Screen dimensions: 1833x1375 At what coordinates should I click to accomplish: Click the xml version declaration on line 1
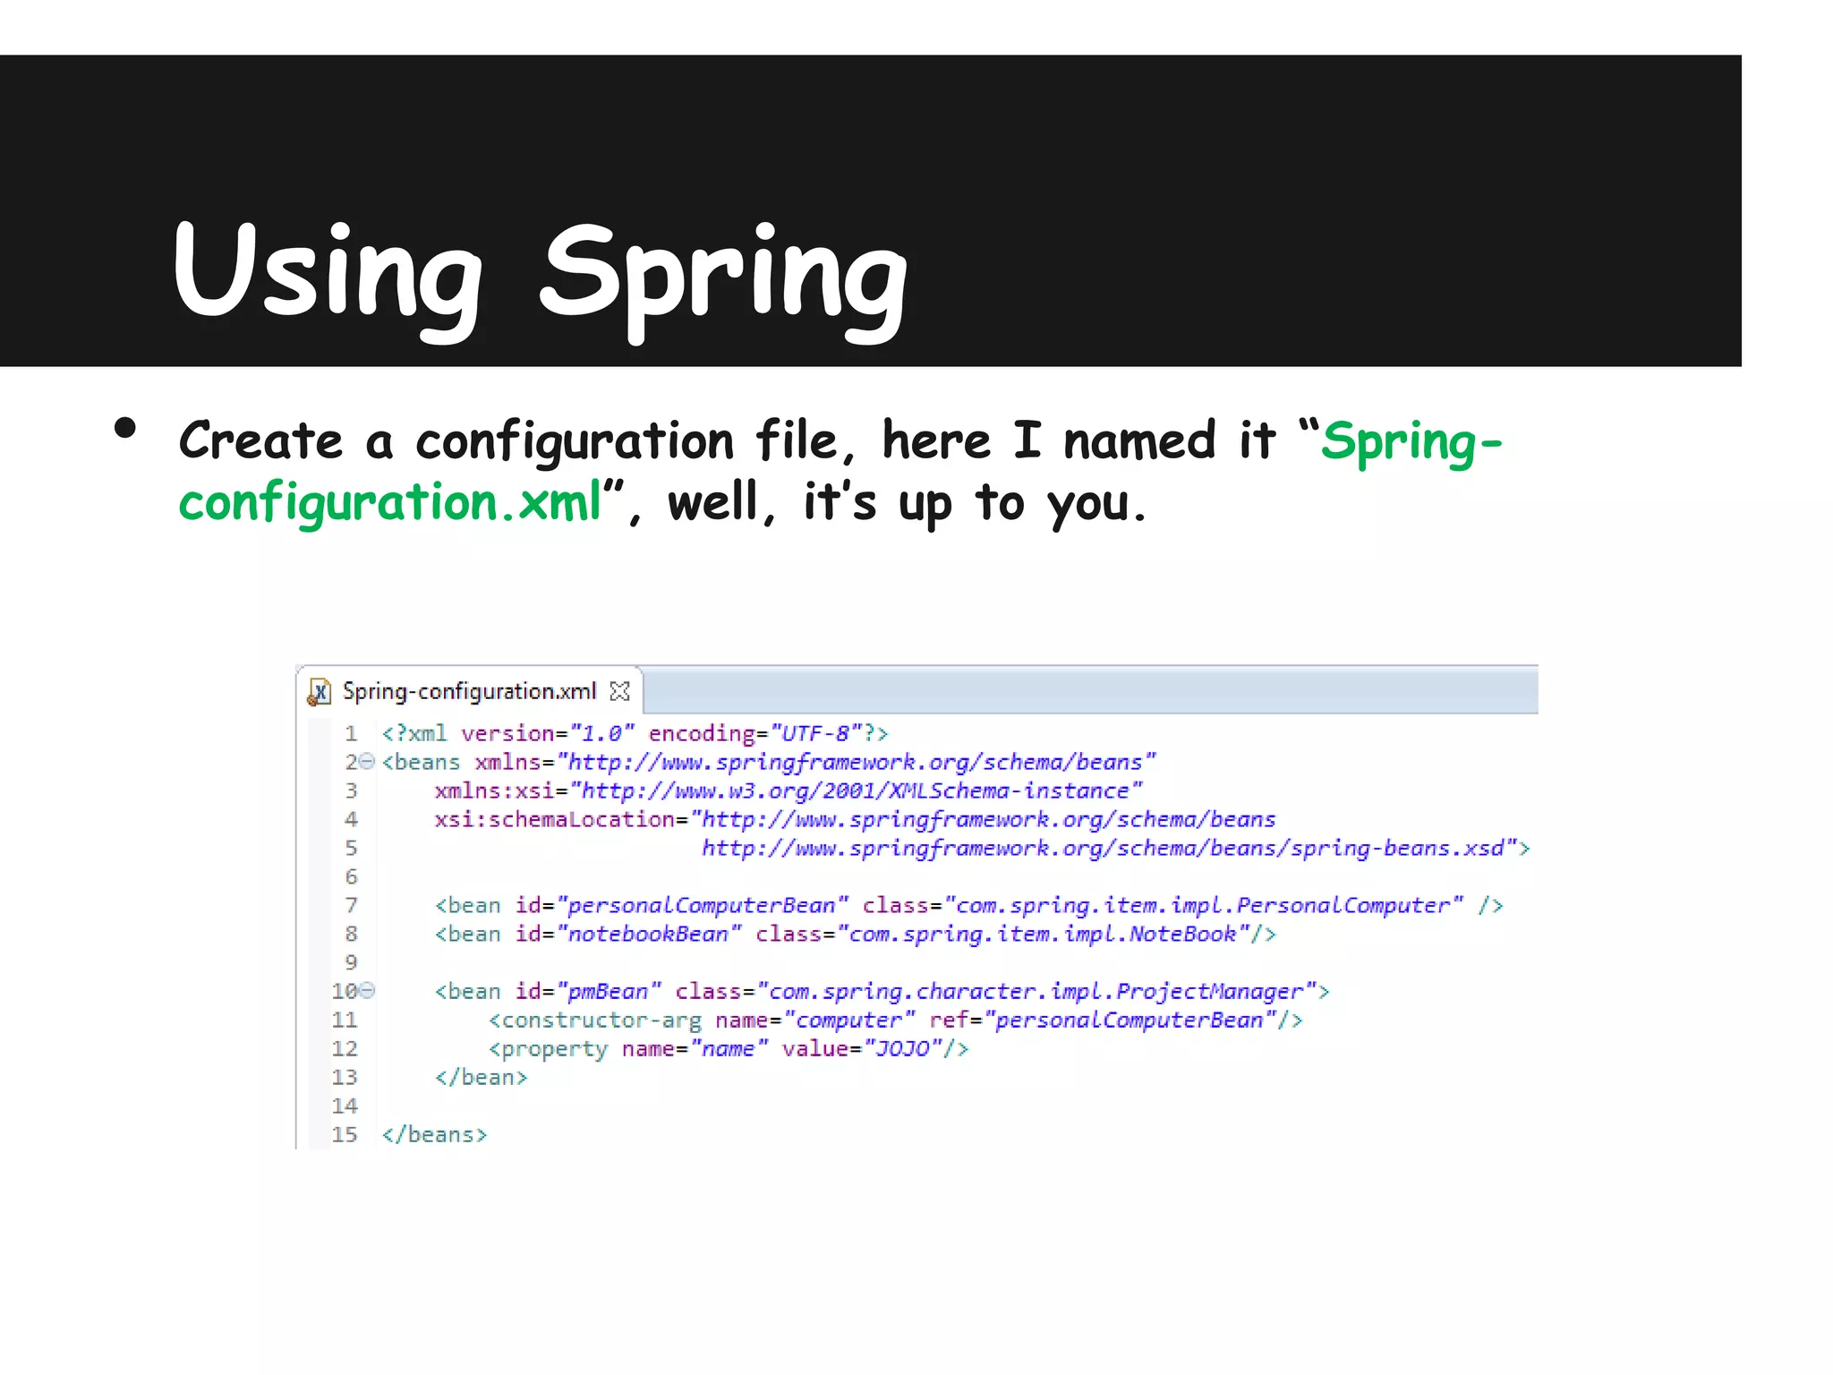tap(635, 734)
